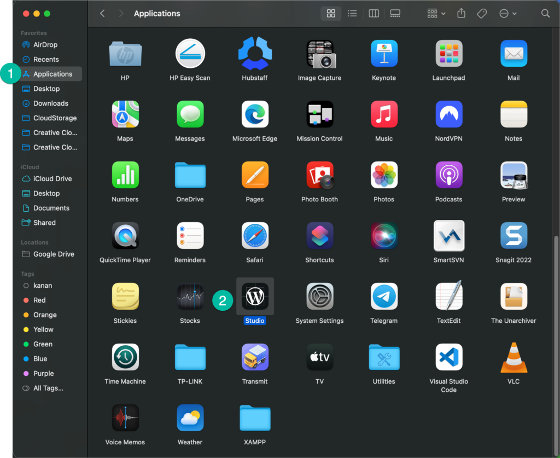Click the Transmit truck icon
Viewport: 560px width, 458px height.
255,357
